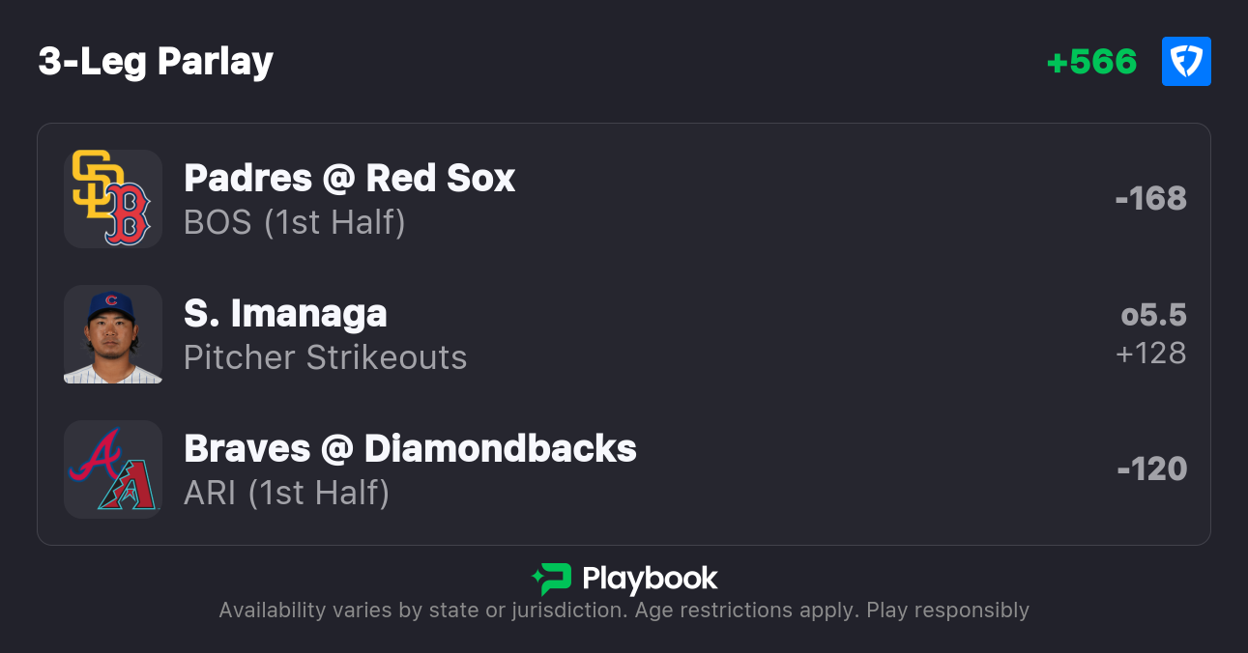Click the Pitcher Strikeouts market label
The width and height of the screenshot is (1248, 653).
[x=325, y=357]
